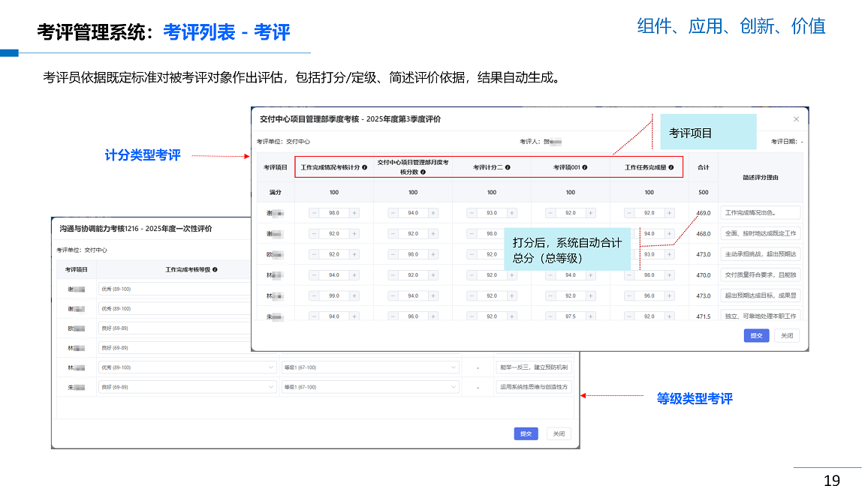Expand 等级1 (67-100) dropdown in the 朱 row
The image size is (865, 486).
point(369,387)
